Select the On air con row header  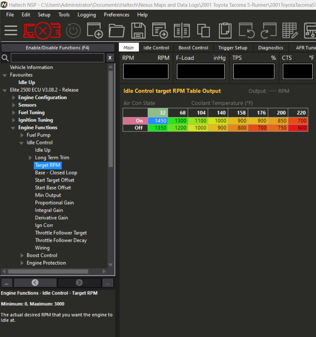click(135, 121)
